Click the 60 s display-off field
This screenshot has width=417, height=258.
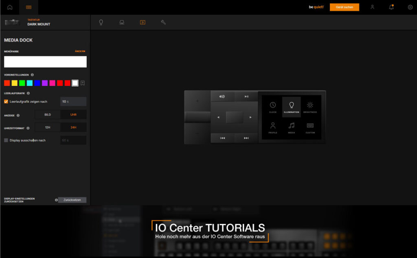pyautogui.click(x=73, y=140)
